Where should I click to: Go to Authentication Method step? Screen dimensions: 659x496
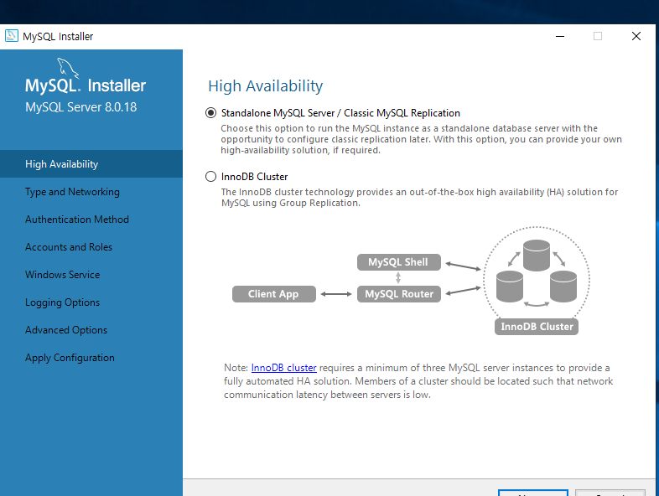pyautogui.click(x=91, y=220)
